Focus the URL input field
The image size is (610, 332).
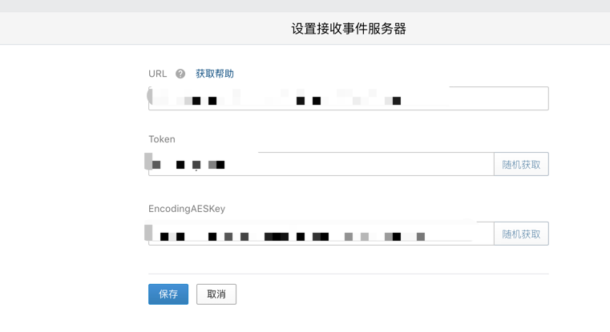pyautogui.click(x=348, y=98)
